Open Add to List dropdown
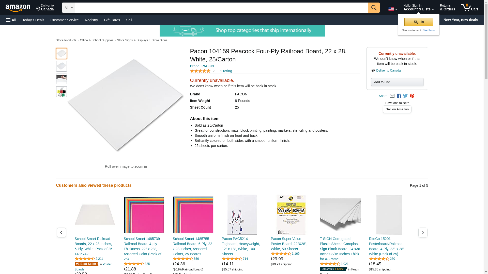The image size is (488, 274). (397, 82)
